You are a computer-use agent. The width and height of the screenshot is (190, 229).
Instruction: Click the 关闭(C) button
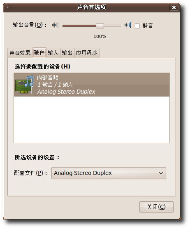click(x=156, y=207)
